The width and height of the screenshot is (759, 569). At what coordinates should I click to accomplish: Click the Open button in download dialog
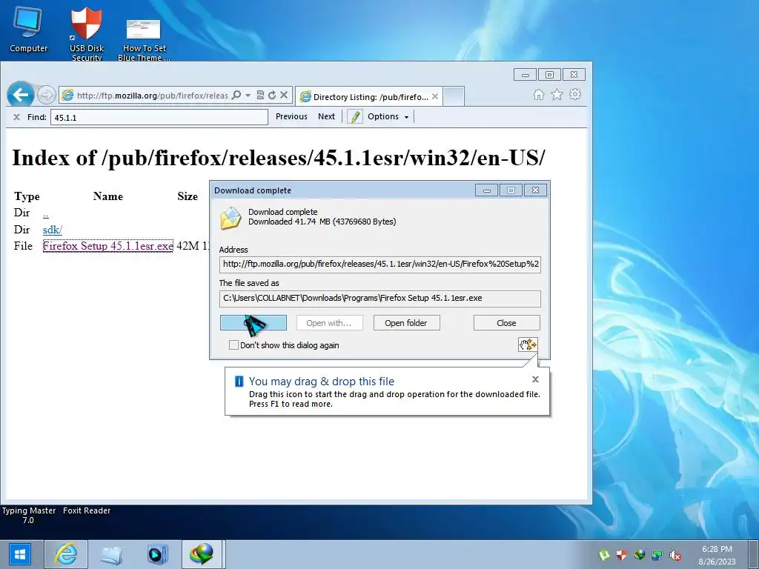coord(253,323)
